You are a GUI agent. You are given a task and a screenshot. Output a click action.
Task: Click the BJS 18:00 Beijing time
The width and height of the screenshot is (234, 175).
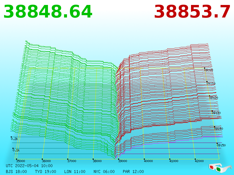[16, 171]
